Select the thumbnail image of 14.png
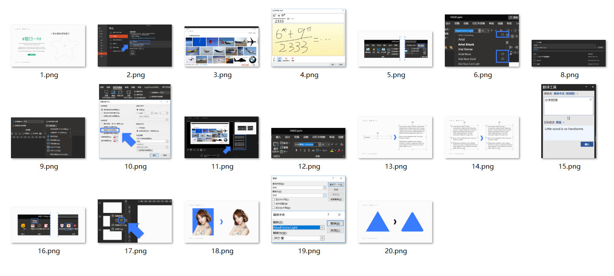Image resolution: width=614 pixels, height=276 pixels. tap(482, 138)
